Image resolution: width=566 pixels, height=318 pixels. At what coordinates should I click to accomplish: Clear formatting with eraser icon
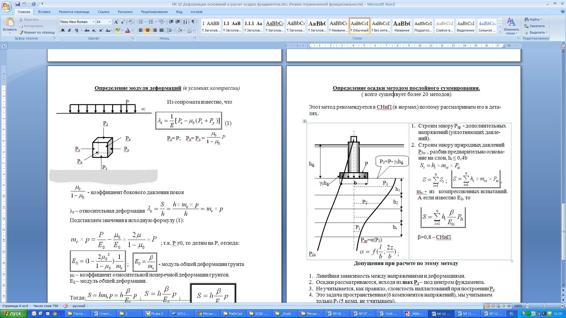(x=131, y=22)
